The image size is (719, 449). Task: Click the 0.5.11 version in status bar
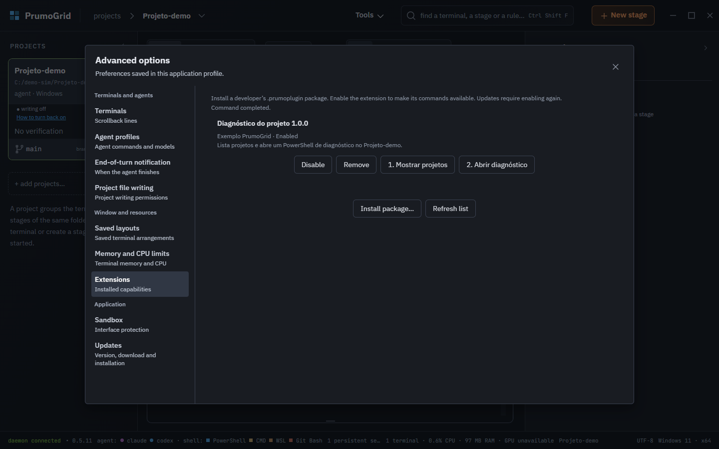pos(82,441)
